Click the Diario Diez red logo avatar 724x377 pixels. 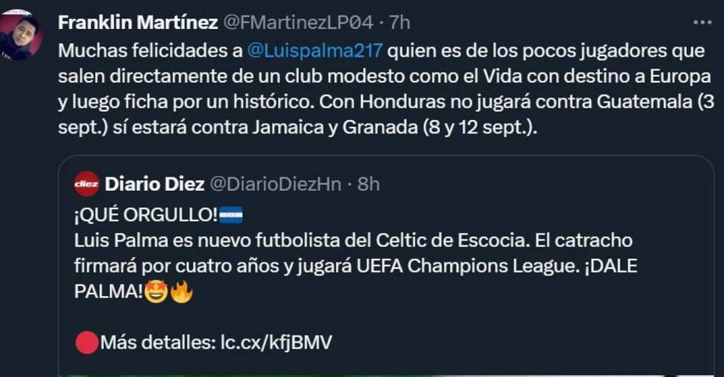86,184
